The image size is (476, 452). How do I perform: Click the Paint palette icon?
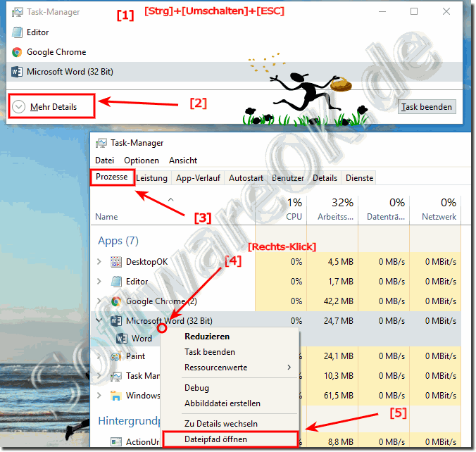pyautogui.click(x=116, y=356)
